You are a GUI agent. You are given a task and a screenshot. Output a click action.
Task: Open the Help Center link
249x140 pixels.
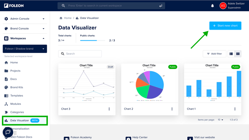(x=140, y=137)
